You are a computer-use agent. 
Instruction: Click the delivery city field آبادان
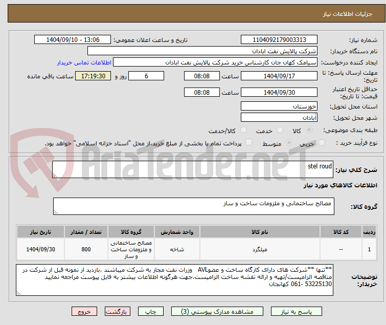point(279,118)
